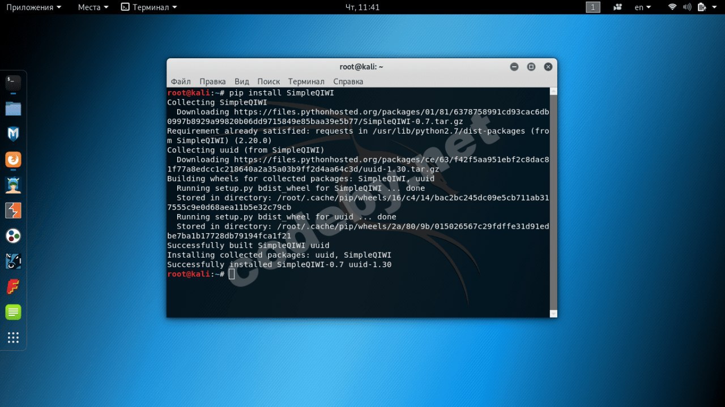Click the root@kali: ~ title bar
Image resolution: width=725 pixels, height=407 pixels.
click(361, 67)
